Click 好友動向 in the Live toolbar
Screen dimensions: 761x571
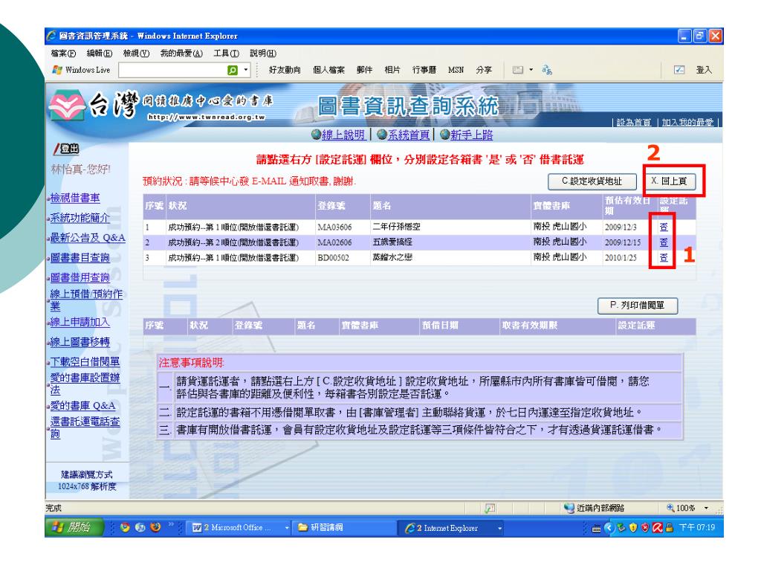click(285, 70)
